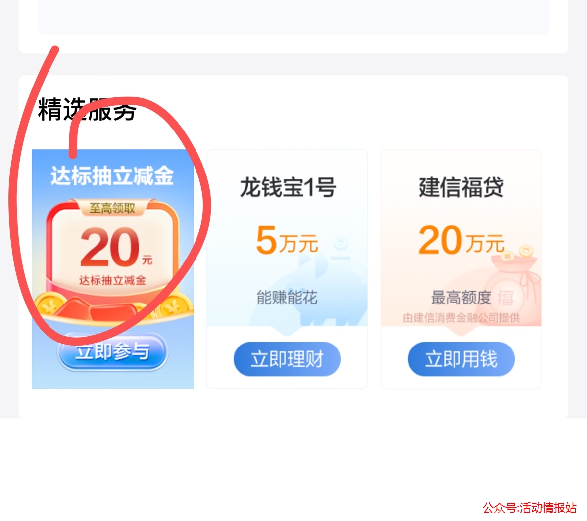
Task: Open the 达标抽立减金 promotion card title
Action: click(x=112, y=175)
